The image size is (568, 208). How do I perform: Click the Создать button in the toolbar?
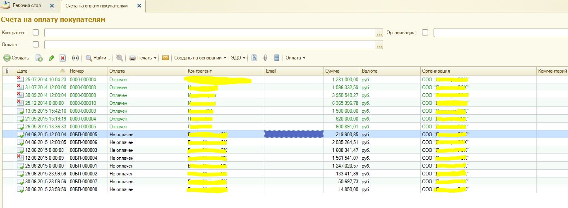(x=17, y=58)
